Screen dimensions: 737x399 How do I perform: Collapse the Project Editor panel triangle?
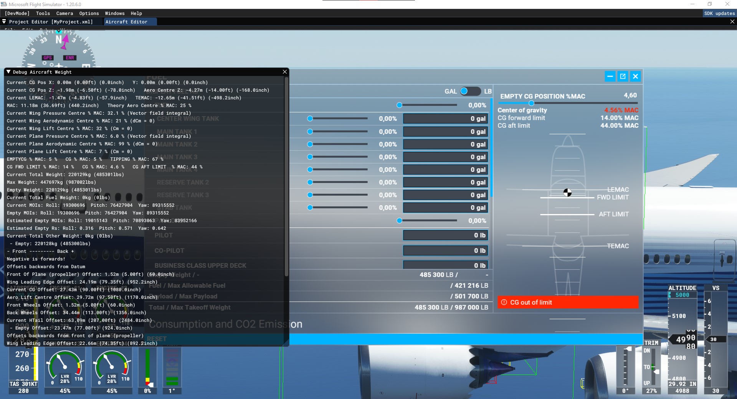[x=4, y=22]
